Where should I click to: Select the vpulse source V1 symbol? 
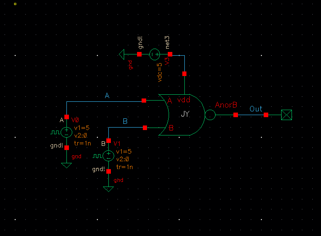(108, 156)
